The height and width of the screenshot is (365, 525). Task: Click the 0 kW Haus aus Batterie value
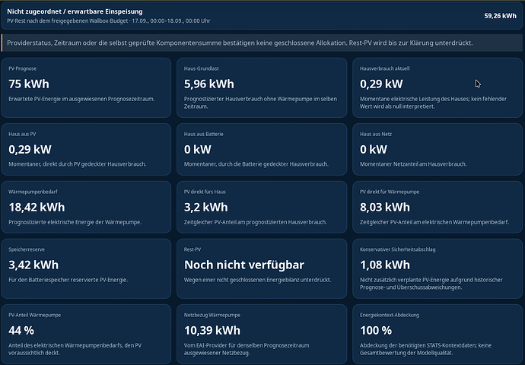coord(198,149)
